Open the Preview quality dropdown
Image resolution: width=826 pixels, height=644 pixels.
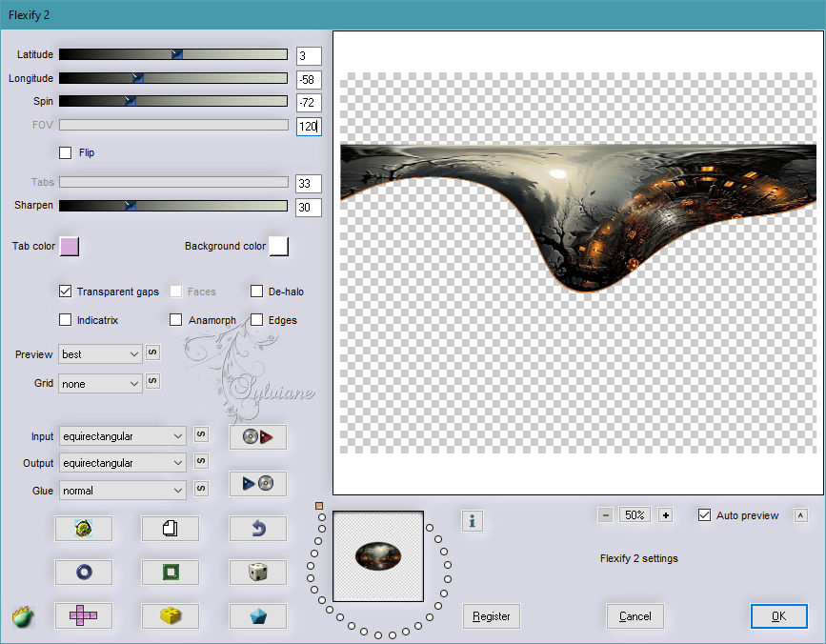[100, 354]
